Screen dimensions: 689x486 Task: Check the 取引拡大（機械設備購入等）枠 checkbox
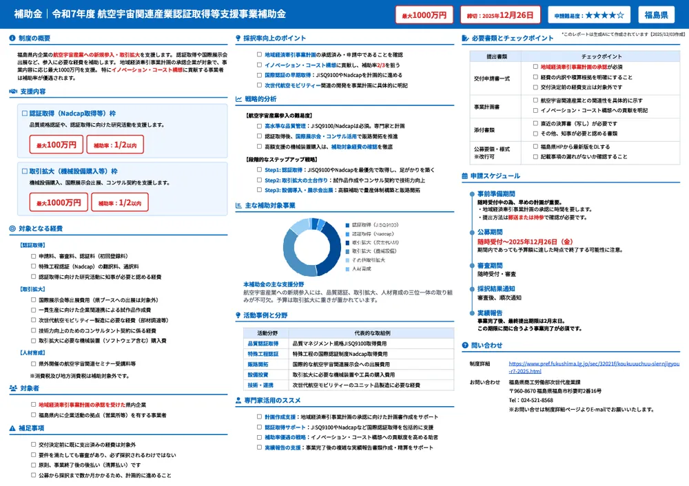tap(25, 171)
